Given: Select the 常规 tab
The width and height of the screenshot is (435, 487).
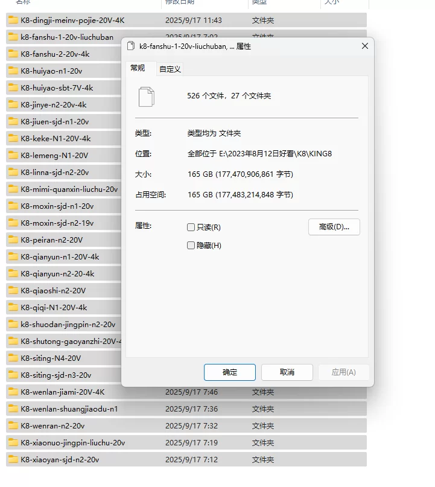Looking at the screenshot, I should pos(138,68).
